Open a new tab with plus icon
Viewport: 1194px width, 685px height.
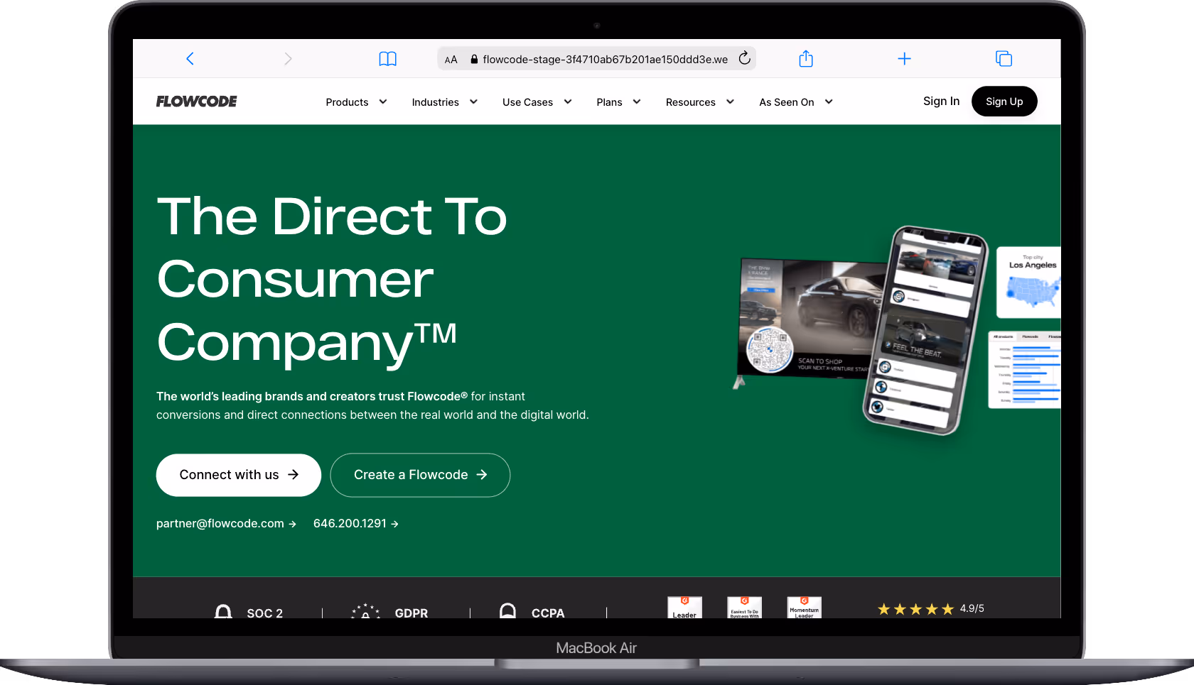point(904,59)
